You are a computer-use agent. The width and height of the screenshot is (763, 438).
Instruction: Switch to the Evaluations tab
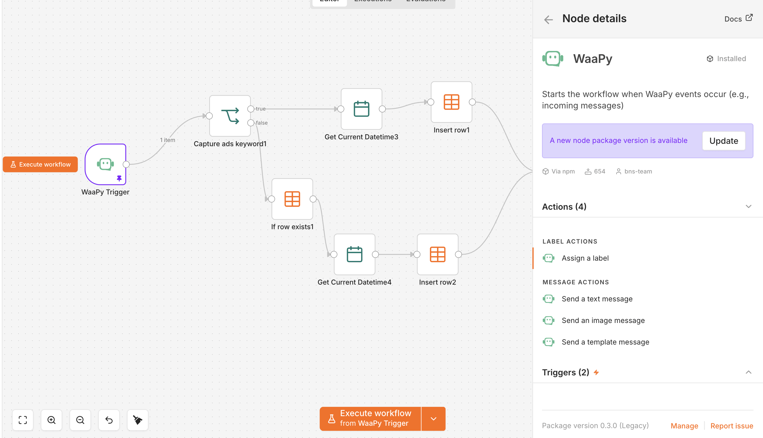[426, 1]
